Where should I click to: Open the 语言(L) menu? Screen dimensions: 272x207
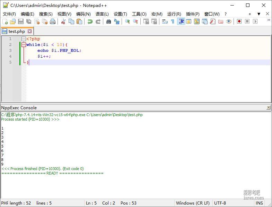tap(102, 14)
